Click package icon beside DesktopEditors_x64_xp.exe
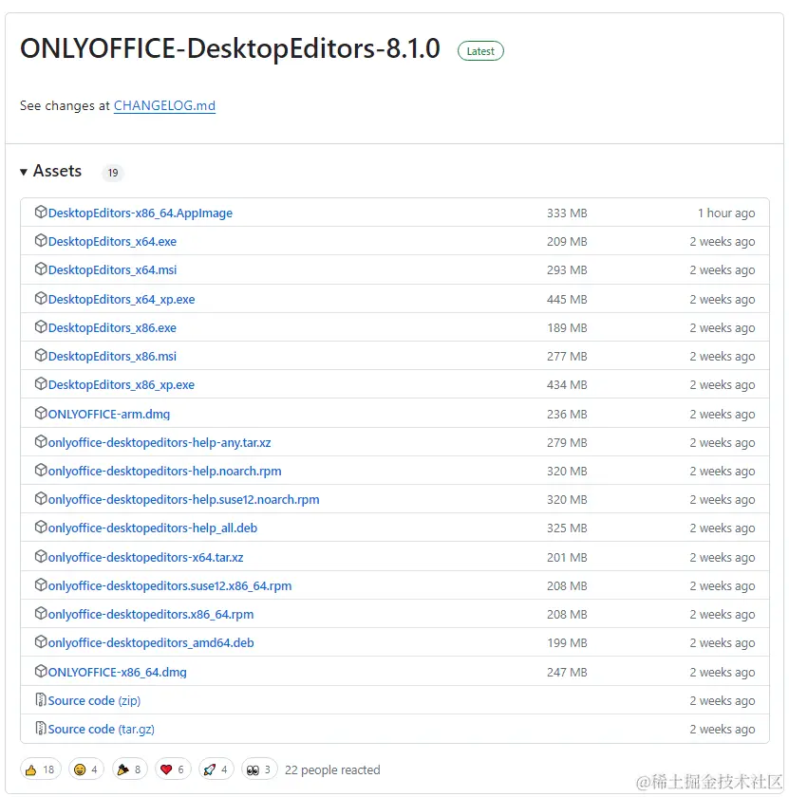 click(x=41, y=298)
